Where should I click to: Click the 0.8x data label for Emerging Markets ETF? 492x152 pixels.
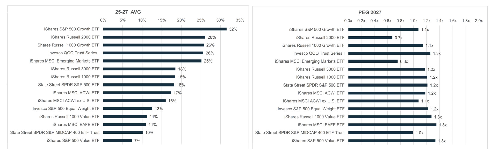coord(404,61)
